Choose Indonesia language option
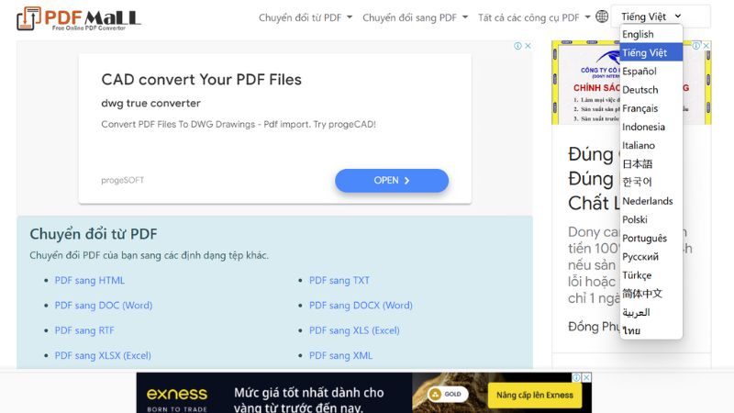The height and width of the screenshot is (413, 734). (651, 127)
